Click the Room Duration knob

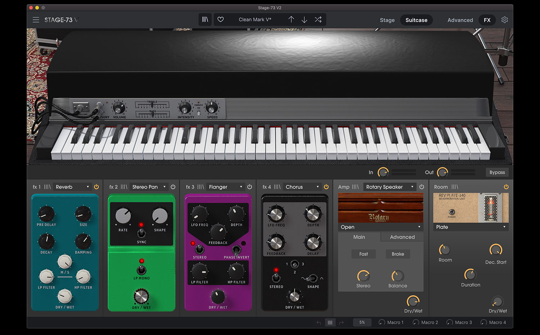click(x=470, y=275)
